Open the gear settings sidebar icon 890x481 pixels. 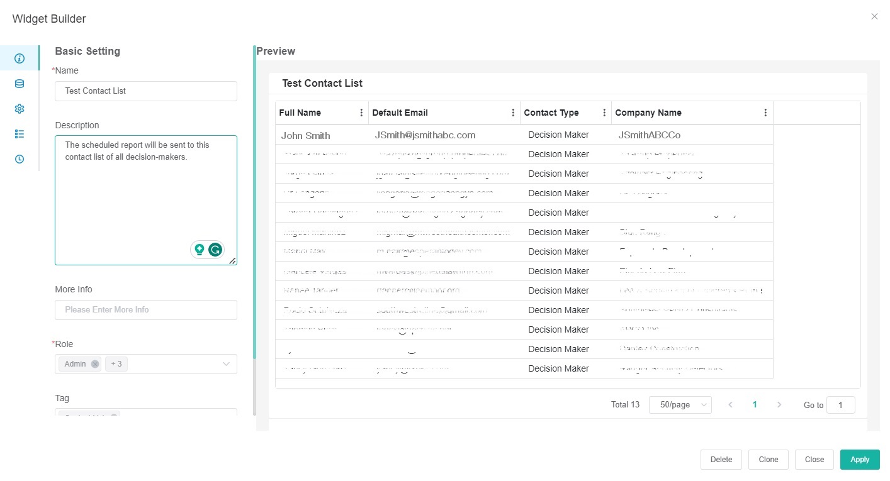pyautogui.click(x=20, y=109)
